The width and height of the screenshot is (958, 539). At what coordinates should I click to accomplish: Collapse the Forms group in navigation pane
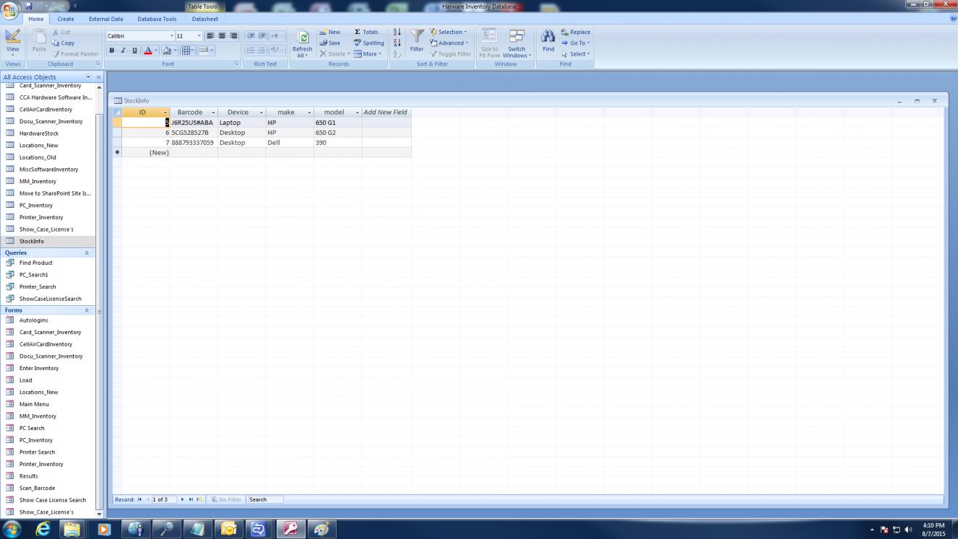[87, 310]
